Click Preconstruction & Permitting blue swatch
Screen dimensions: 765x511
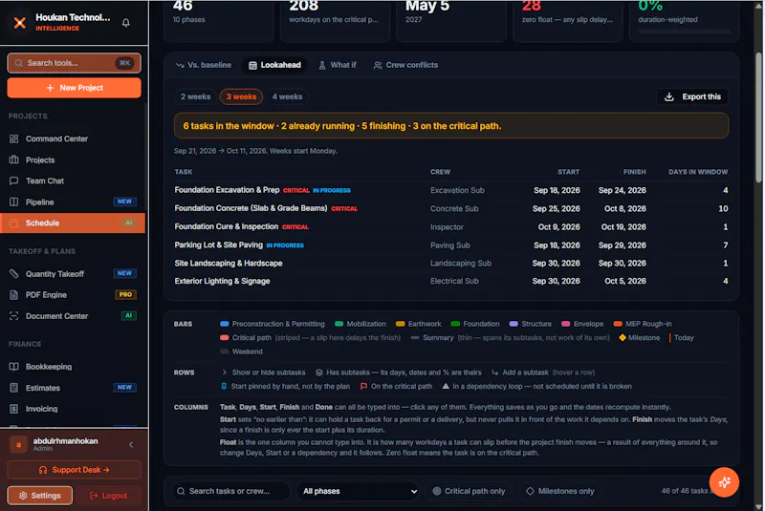click(225, 324)
